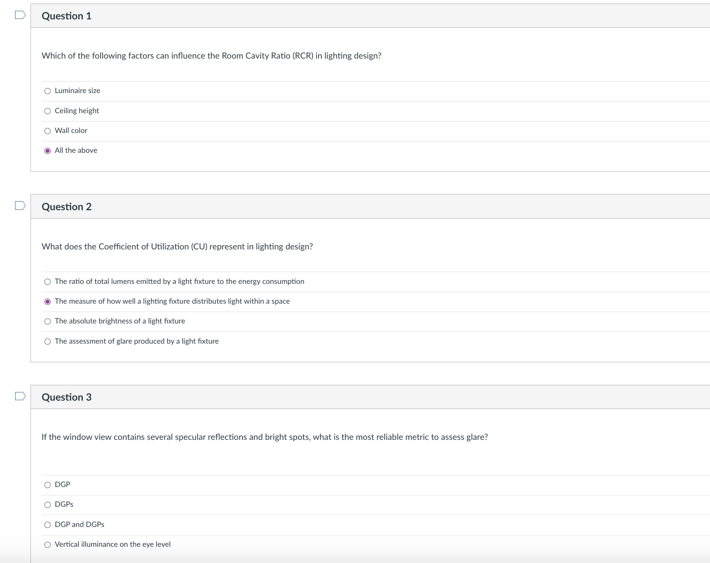Pick 'The absolute brightness of a light fixture'
The height and width of the screenshot is (563, 710).
click(x=48, y=321)
